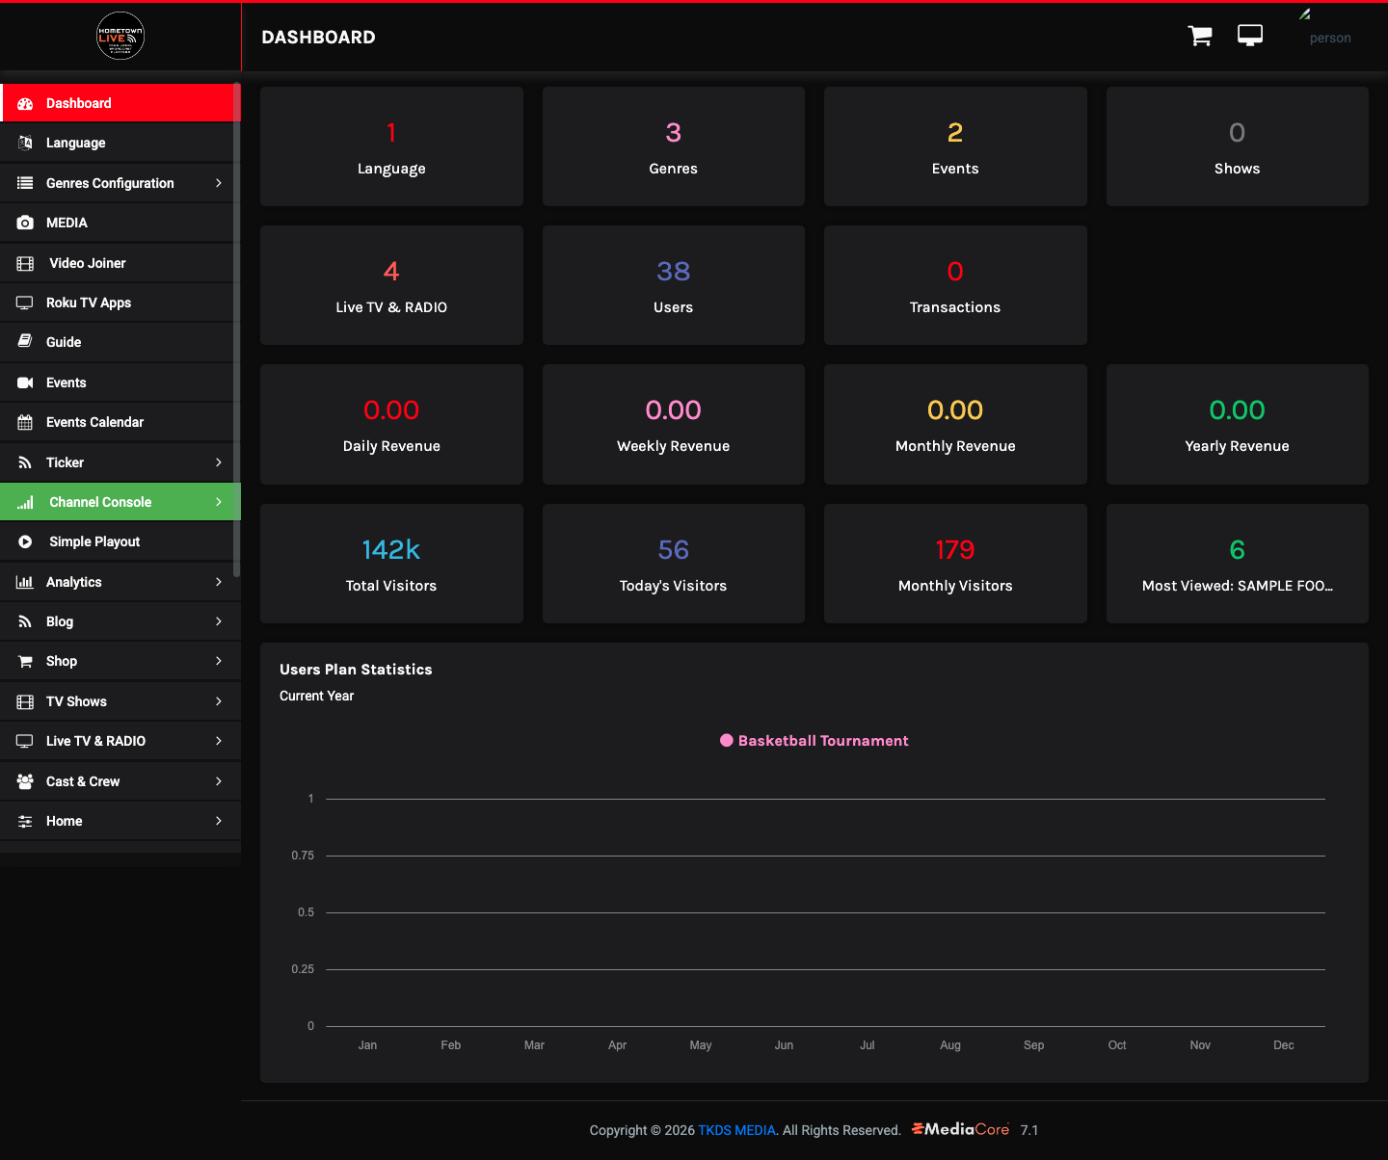Click the sidebar vertical scrollbar
Viewport: 1388px width, 1160px height.
click(x=236, y=330)
